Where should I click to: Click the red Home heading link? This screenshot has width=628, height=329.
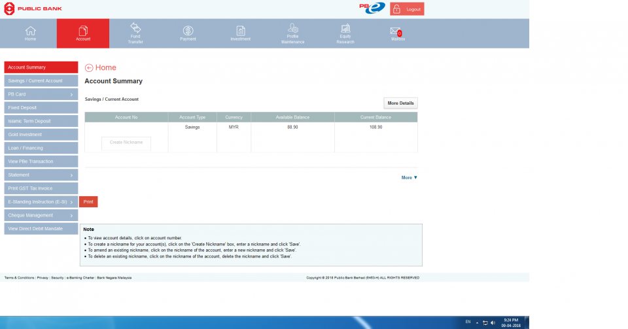coord(106,67)
